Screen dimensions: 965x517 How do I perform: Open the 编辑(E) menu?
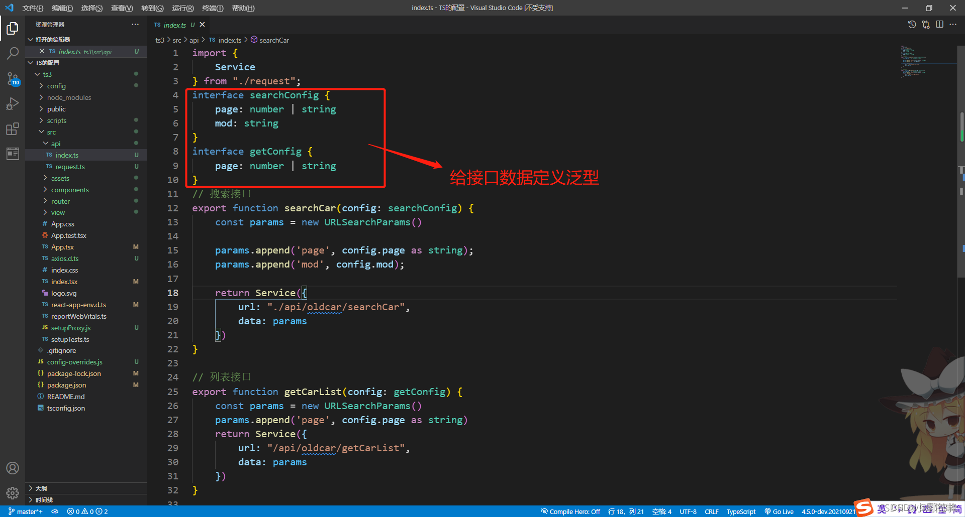[x=62, y=8]
